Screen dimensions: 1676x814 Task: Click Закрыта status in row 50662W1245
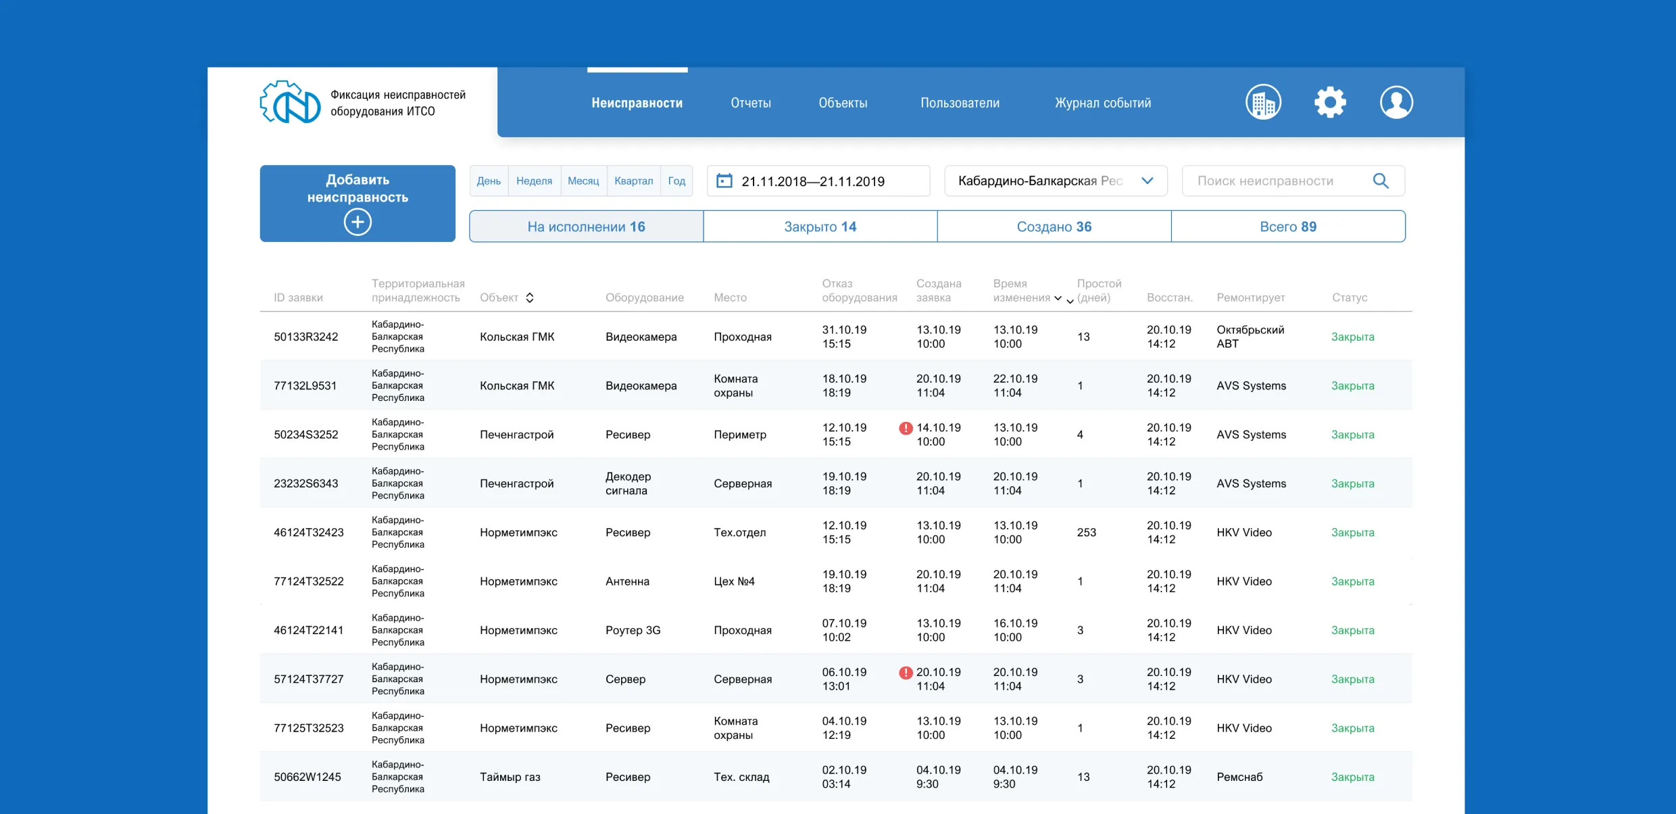1352,777
